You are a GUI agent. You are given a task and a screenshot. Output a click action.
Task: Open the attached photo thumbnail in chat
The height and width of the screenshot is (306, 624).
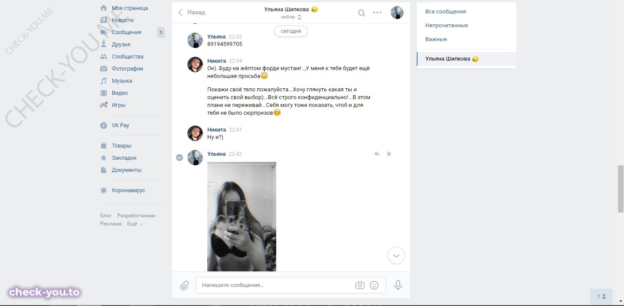click(242, 216)
